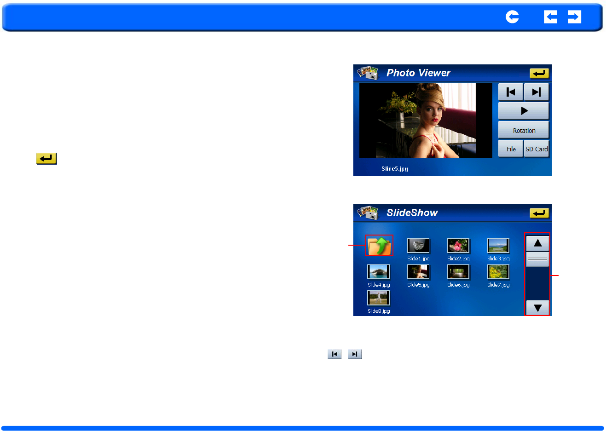The width and height of the screenshot is (606, 431).
Task: Open the File button in Photo Viewer
Action: [x=511, y=149]
